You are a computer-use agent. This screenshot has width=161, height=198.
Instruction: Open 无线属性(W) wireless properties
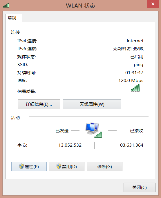(x=92, y=104)
